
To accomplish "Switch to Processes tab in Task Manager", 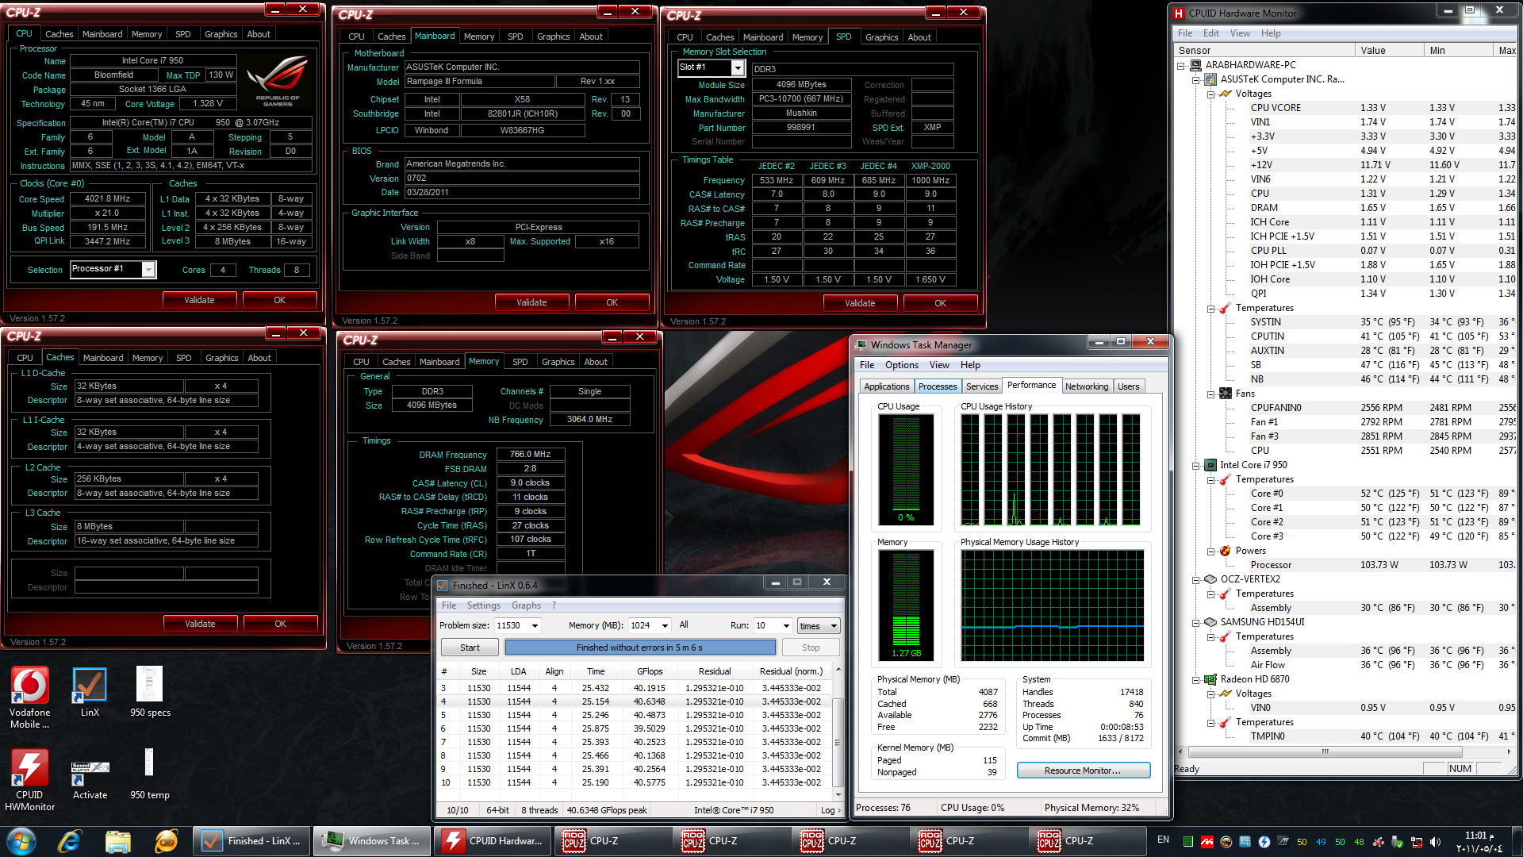I will click(x=938, y=386).
